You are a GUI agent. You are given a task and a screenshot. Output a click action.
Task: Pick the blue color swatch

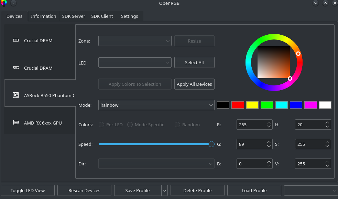[x=296, y=105]
